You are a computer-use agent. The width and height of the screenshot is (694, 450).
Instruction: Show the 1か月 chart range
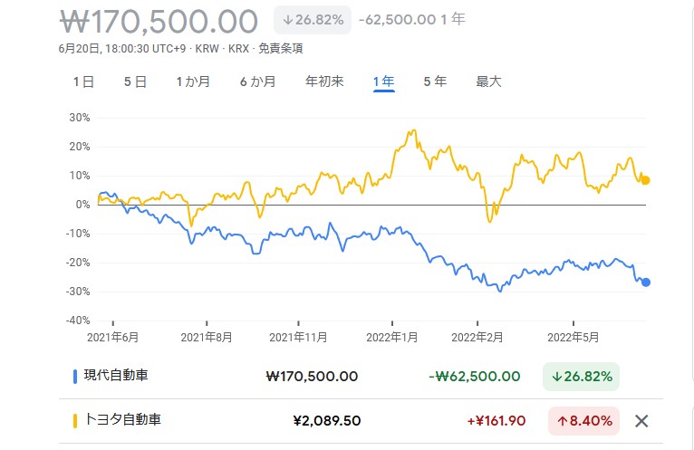tap(193, 81)
